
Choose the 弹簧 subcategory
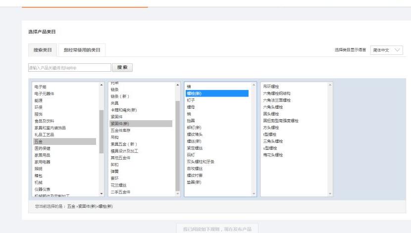(x=114, y=171)
